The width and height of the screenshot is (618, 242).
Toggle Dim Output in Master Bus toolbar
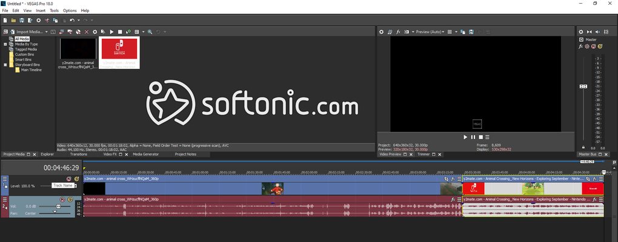tap(597, 32)
